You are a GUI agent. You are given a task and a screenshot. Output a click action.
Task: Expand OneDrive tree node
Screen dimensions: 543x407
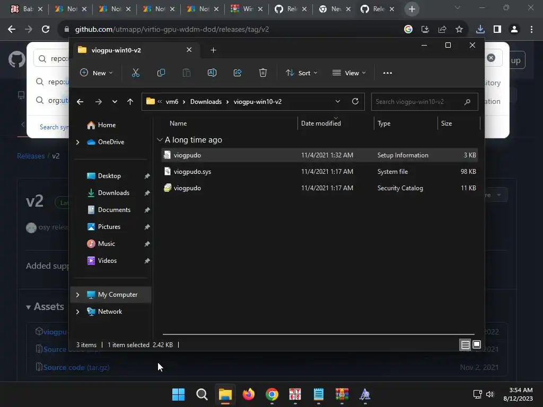(x=77, y=142)
